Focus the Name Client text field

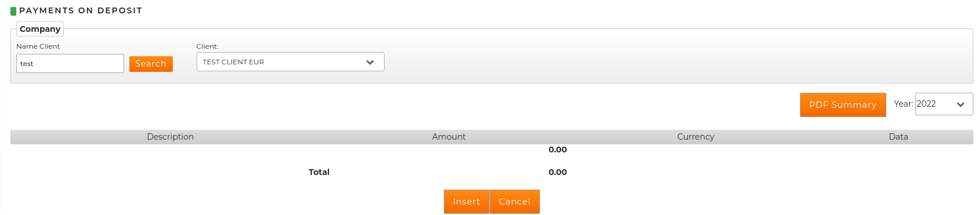[x=70, y=64]
